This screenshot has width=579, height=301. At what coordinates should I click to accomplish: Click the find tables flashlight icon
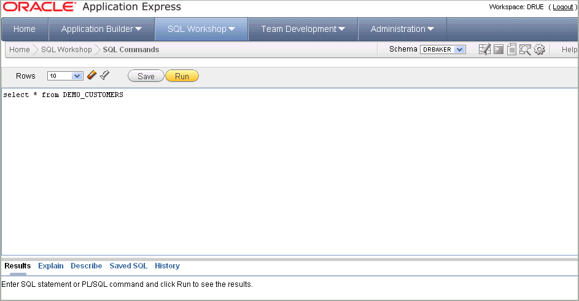[105, 76]
